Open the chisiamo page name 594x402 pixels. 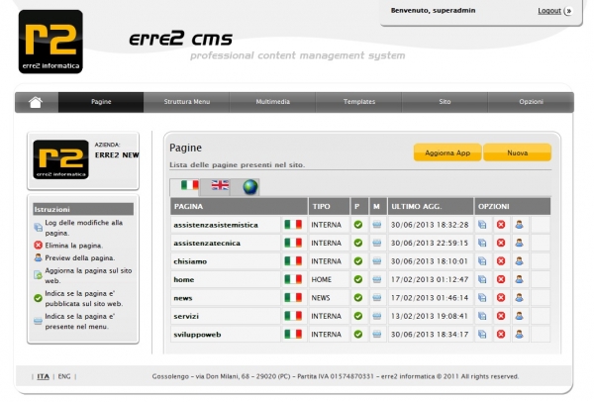point(190,261)
